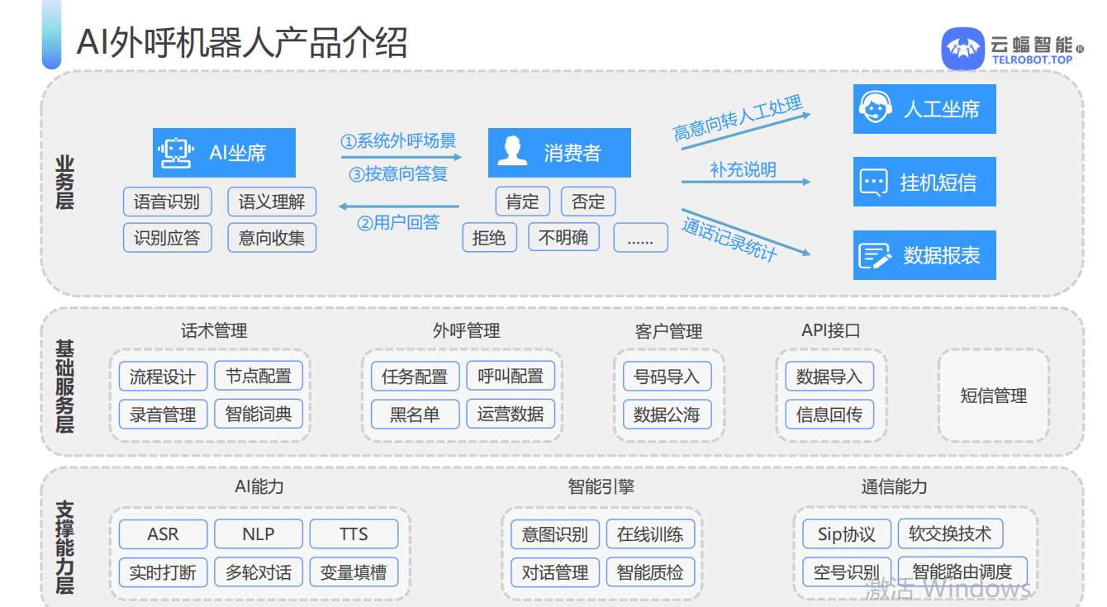
Task: Click the 短信管理 box
Action: coord(993,396)
